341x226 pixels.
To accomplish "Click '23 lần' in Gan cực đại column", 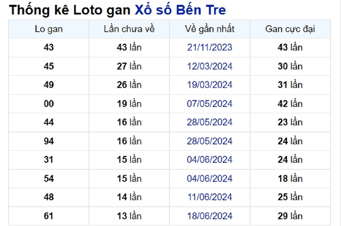I will point(290,122).
